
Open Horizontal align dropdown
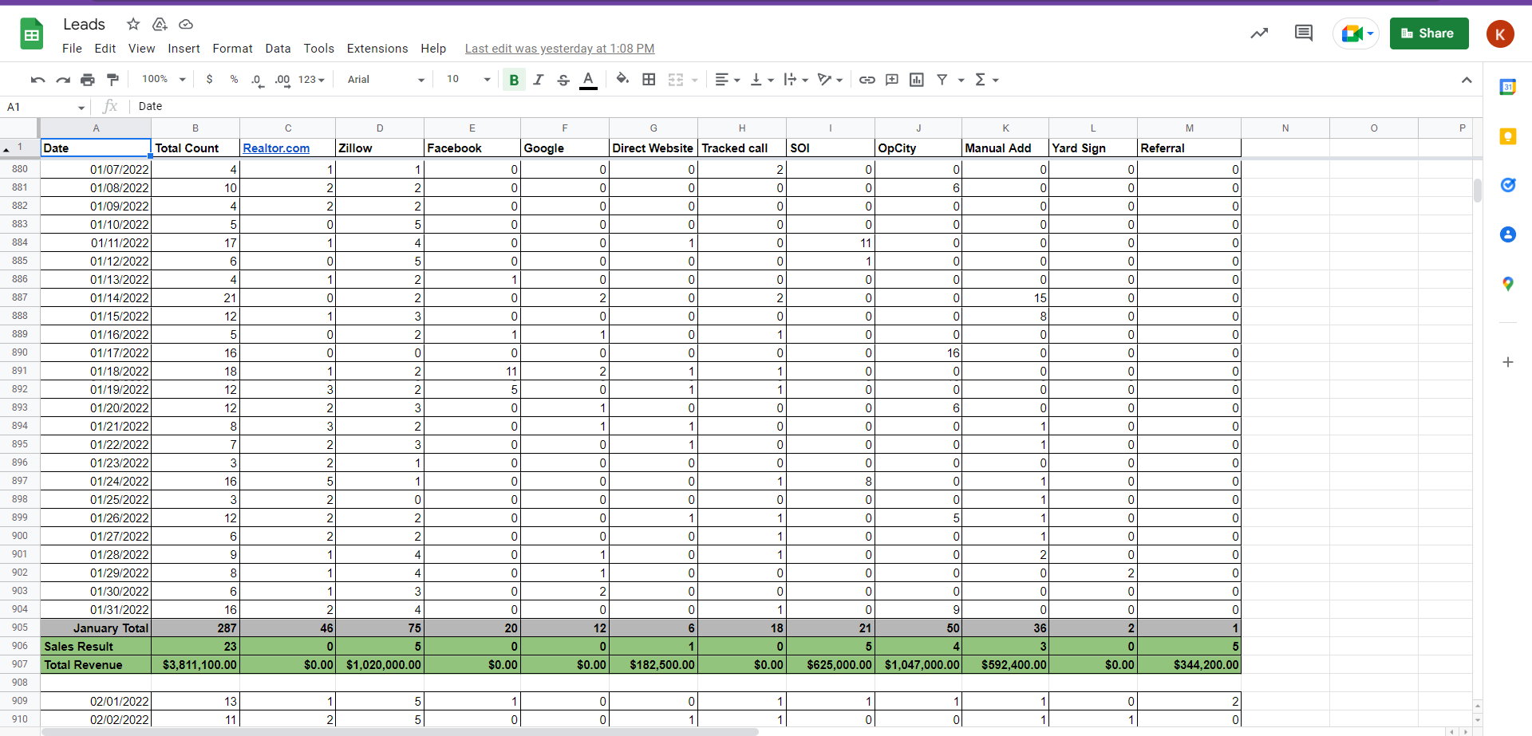727,80
